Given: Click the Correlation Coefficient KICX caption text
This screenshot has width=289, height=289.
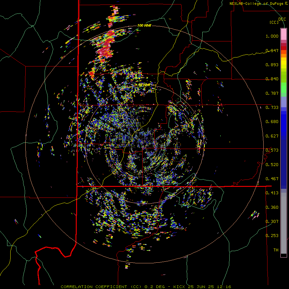Looking at the screenshot, I should (146, 287).
